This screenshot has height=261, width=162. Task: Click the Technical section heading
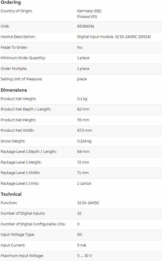click(x=11, y=194)
